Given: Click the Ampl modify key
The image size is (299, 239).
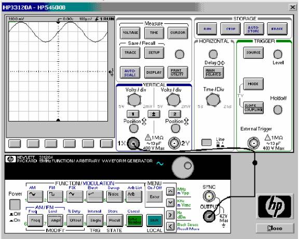Looking at the screenshot, I should click(56, 220).
